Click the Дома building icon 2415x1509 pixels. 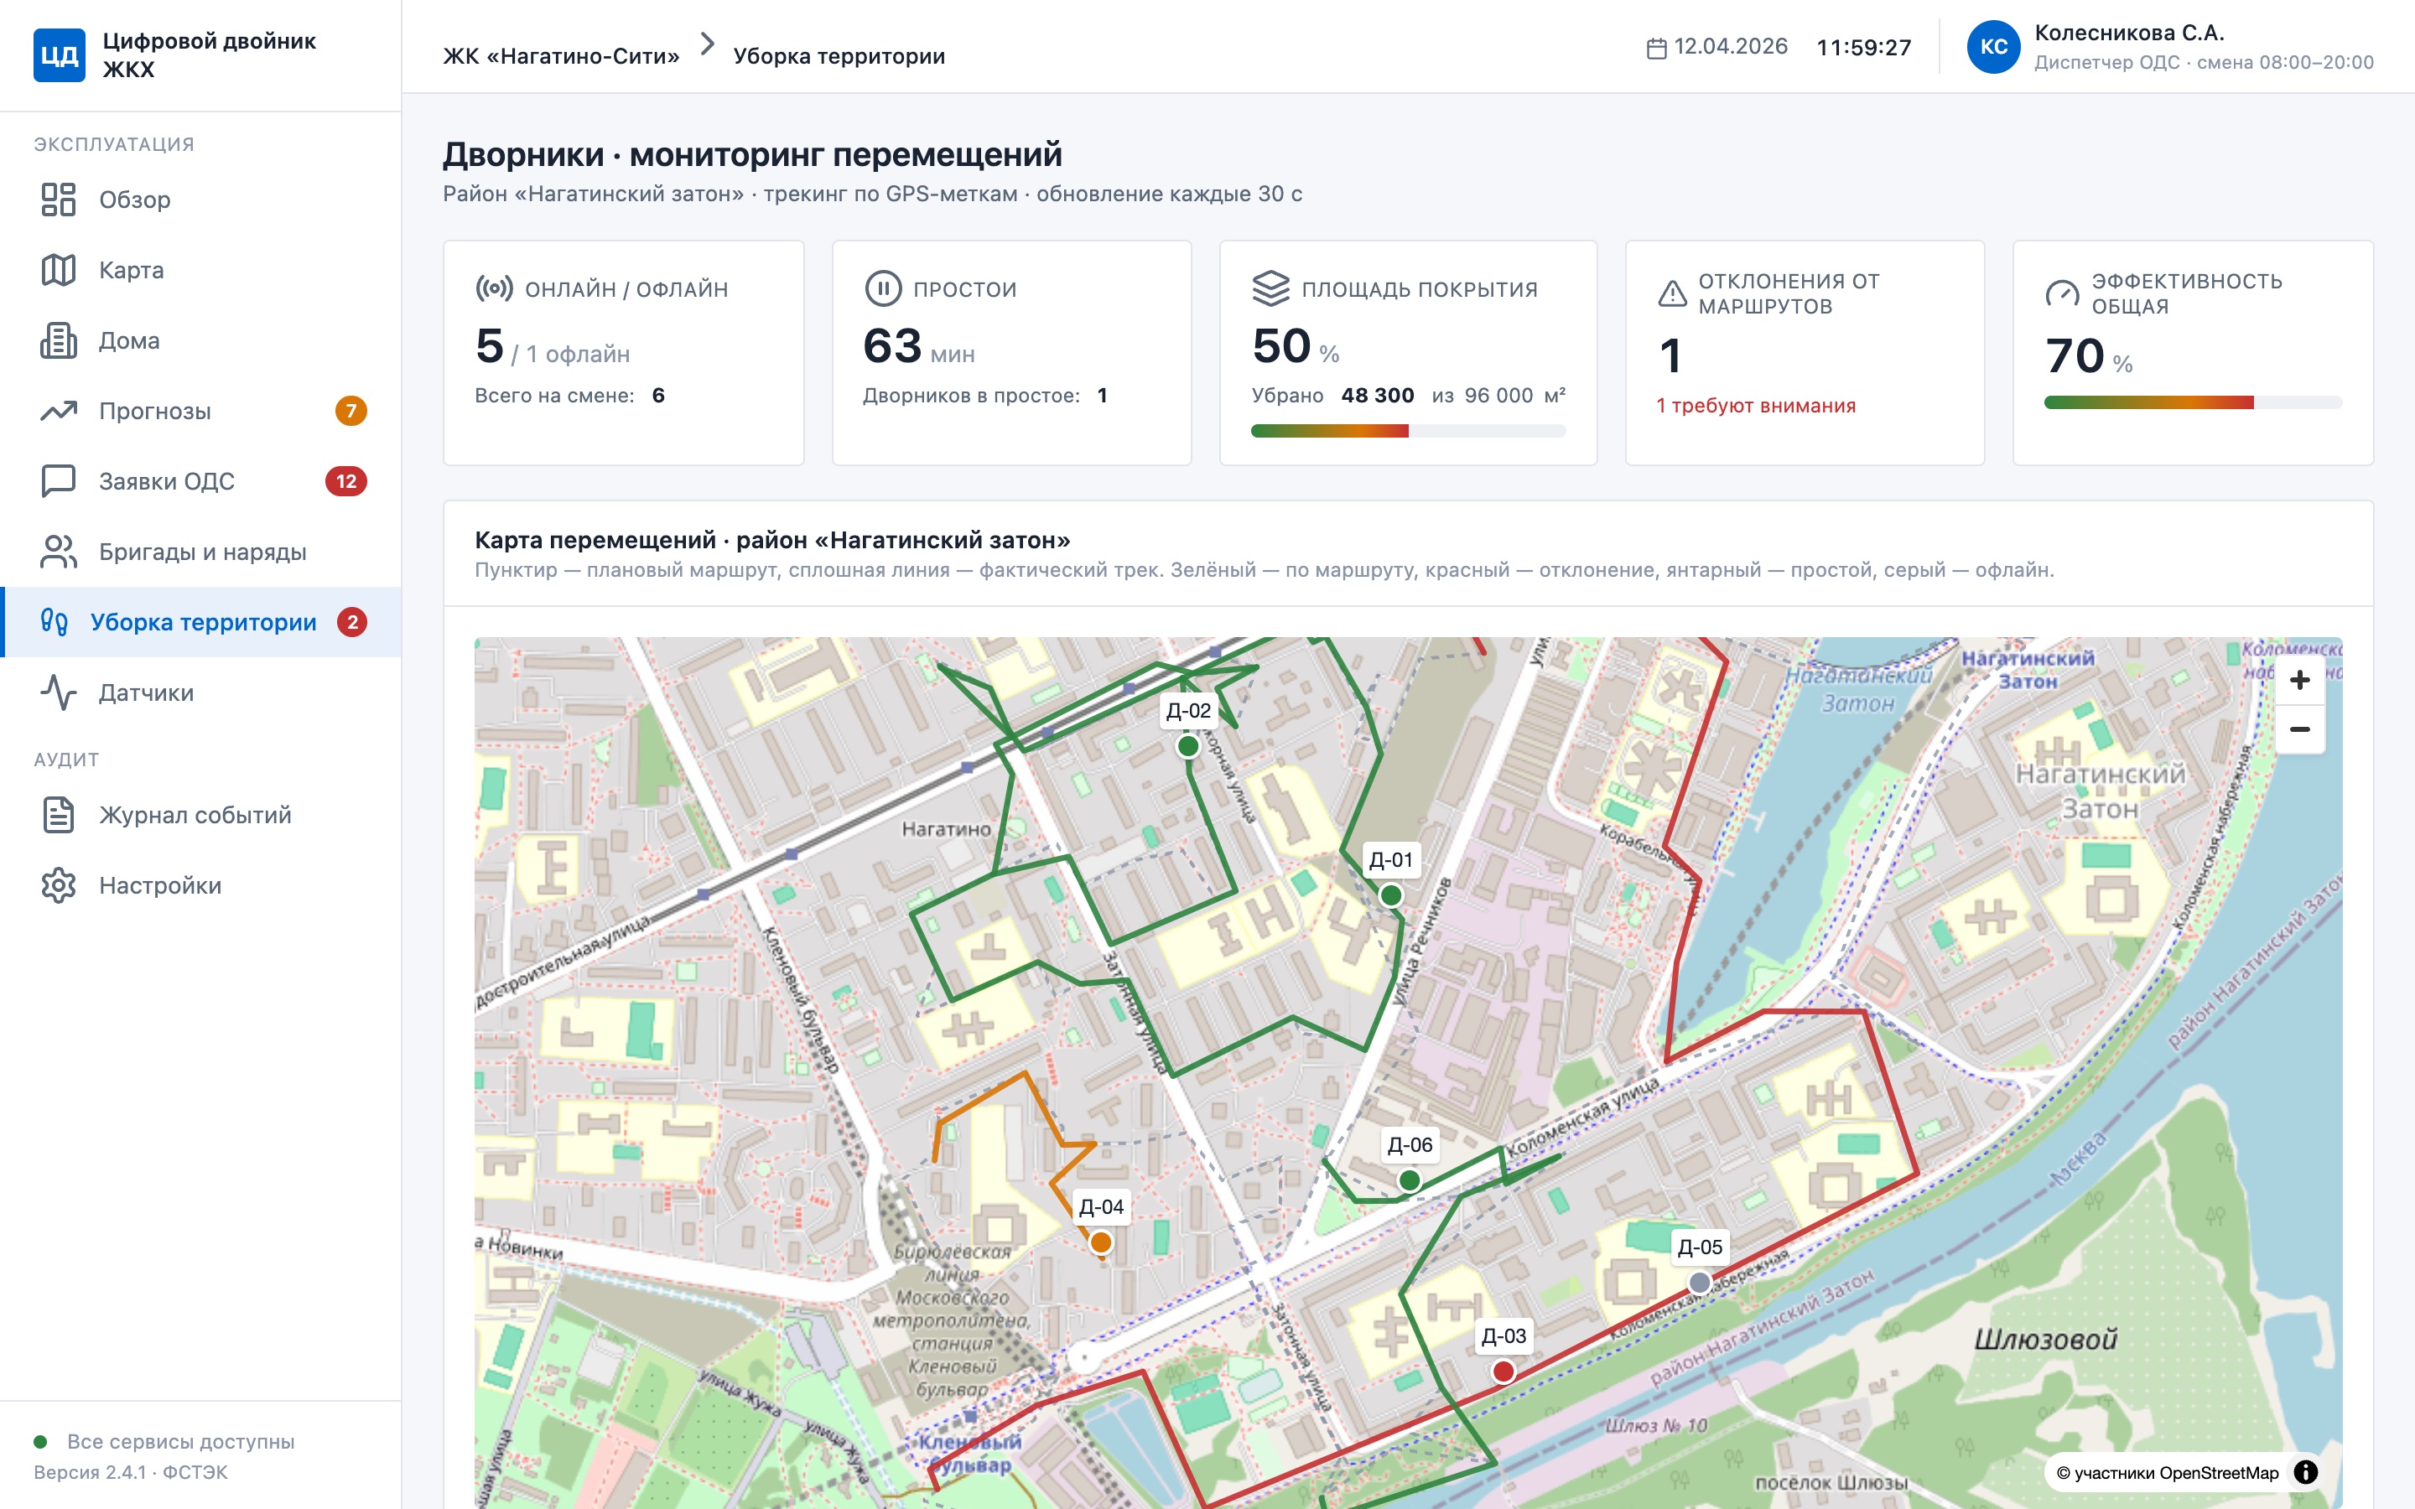pyautogui.click(x=59, y=340)
